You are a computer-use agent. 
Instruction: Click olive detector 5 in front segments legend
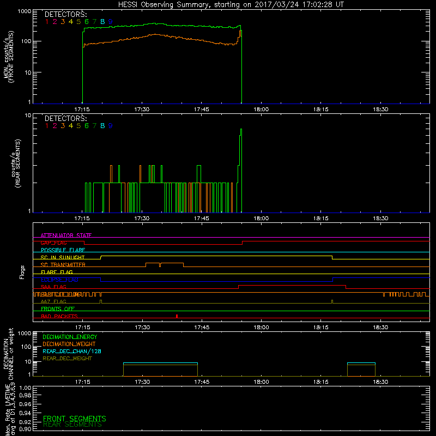click(x=78, y=22)
